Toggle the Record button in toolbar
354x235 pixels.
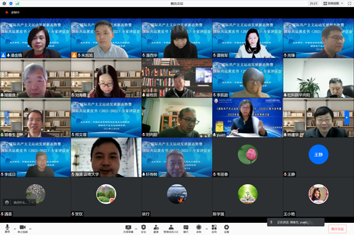pos(199,229)
